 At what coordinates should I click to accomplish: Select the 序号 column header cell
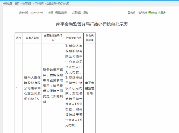coord(19,38)
